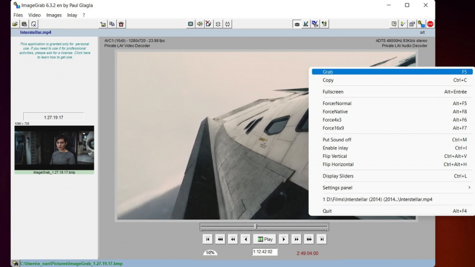This screenshot has height=267, width=475.
Task: Step forward one frame
Action: (x=284, y=239)
